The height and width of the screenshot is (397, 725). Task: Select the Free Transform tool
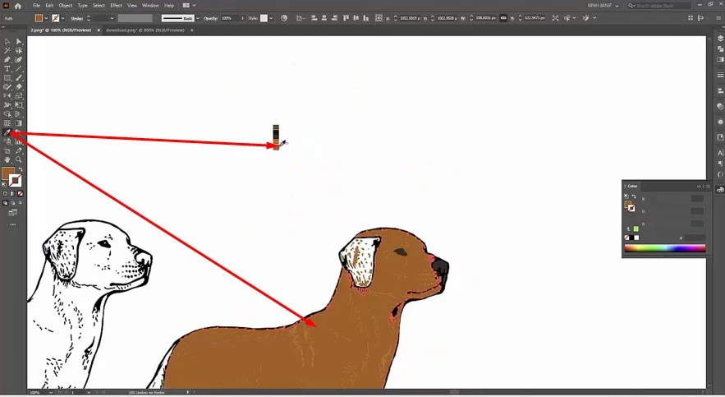coord(19,105)
